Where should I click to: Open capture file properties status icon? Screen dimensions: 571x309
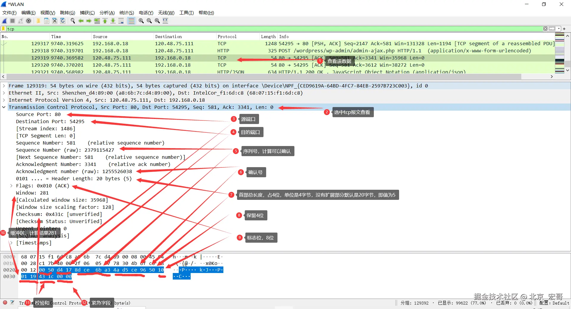coord(12,302)
